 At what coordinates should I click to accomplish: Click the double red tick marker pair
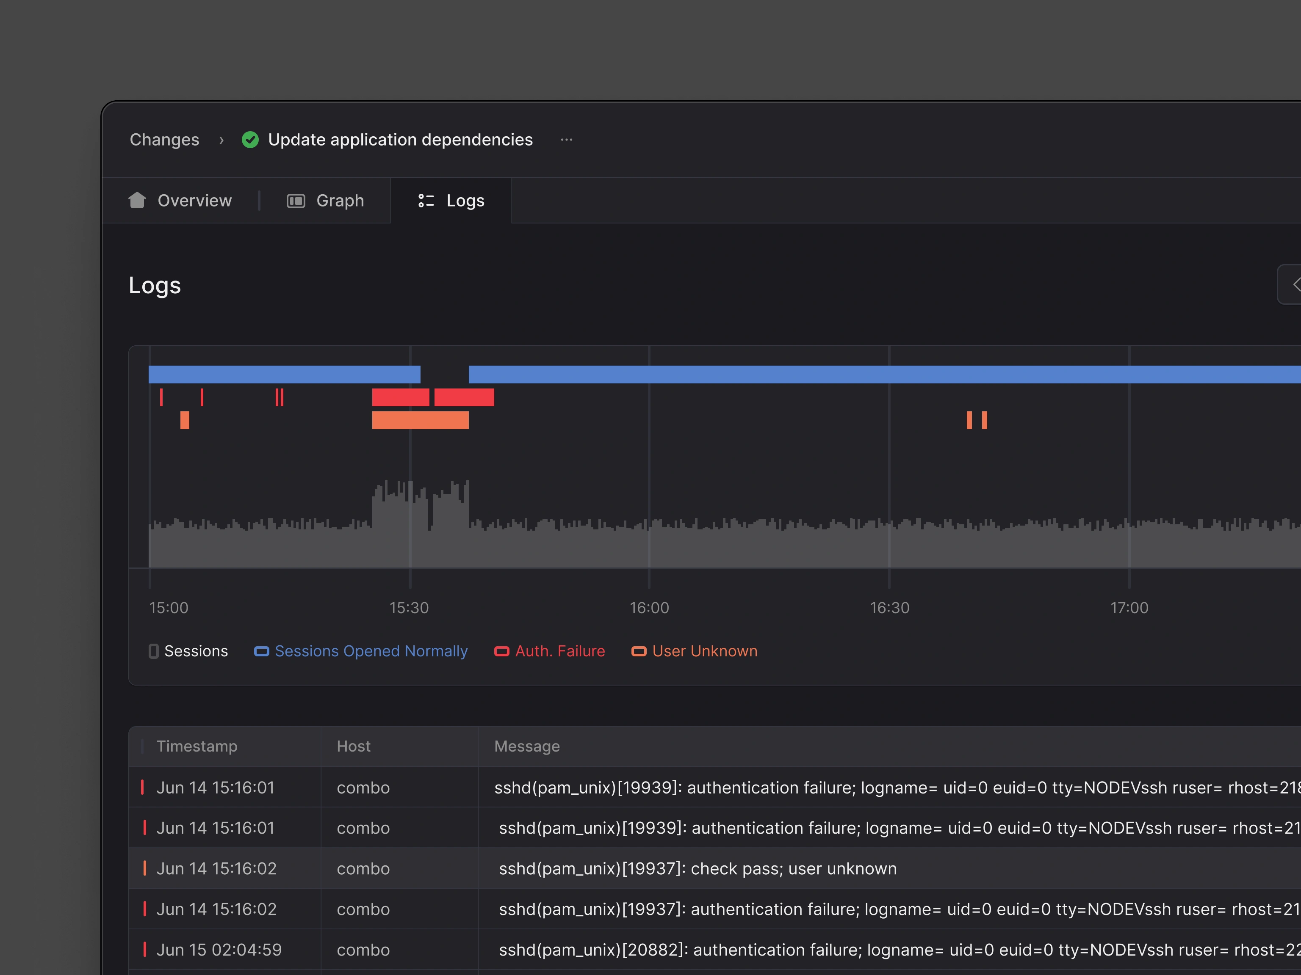point(280,397)
